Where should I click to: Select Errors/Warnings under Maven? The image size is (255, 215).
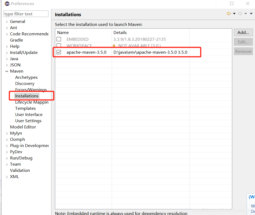point(31,90)
